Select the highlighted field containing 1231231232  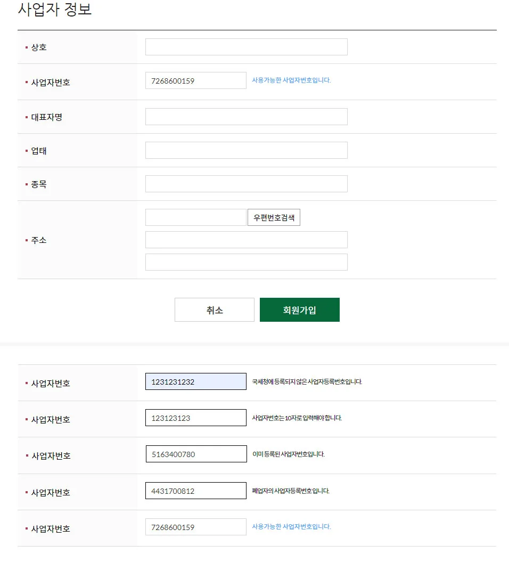(x=195, y=381)
